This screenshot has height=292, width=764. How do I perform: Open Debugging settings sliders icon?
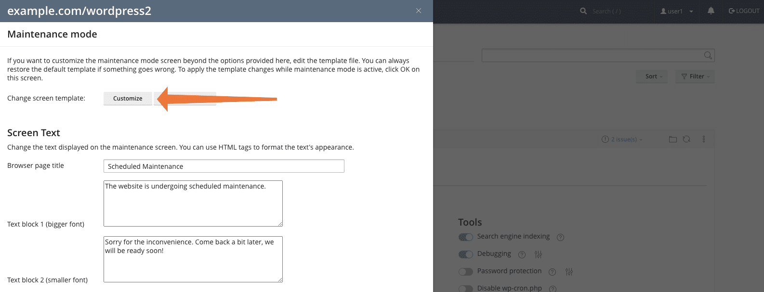coord(539,254)
